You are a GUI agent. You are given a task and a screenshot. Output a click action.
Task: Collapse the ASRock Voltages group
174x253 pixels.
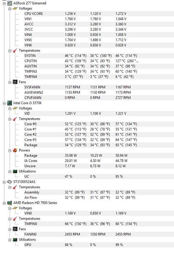coord(10,8)
